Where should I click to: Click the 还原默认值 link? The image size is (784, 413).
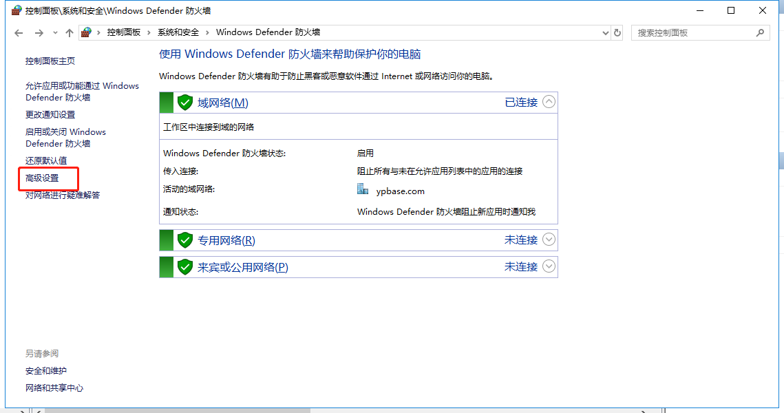[x=46, y=161]
